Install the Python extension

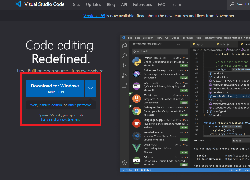184,66
